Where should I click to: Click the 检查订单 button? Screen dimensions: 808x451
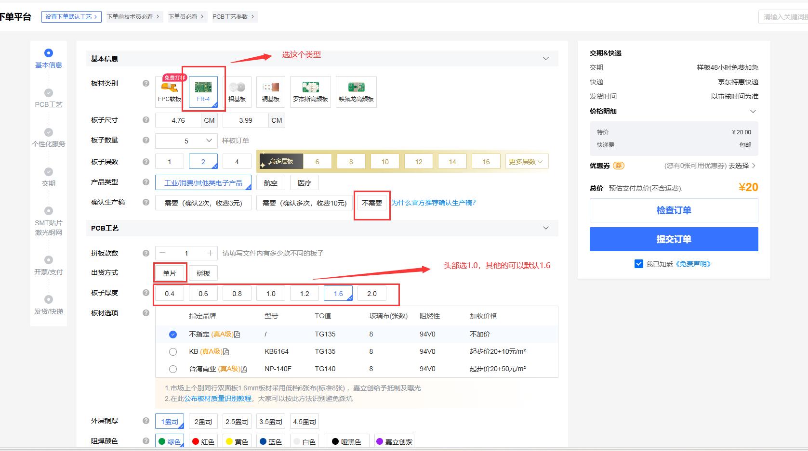click(x=674, y=210)
